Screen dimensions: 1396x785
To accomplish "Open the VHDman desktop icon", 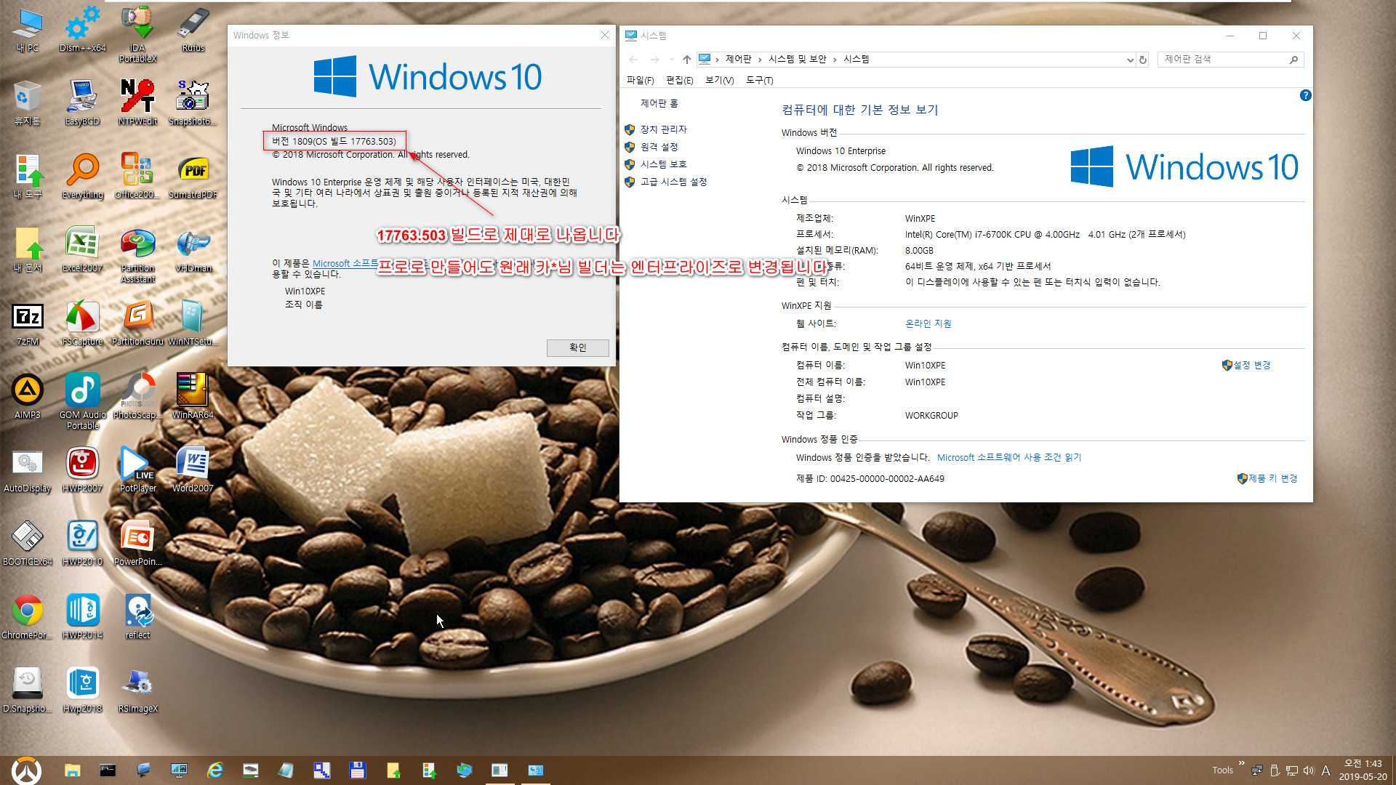I will (193, 249).
